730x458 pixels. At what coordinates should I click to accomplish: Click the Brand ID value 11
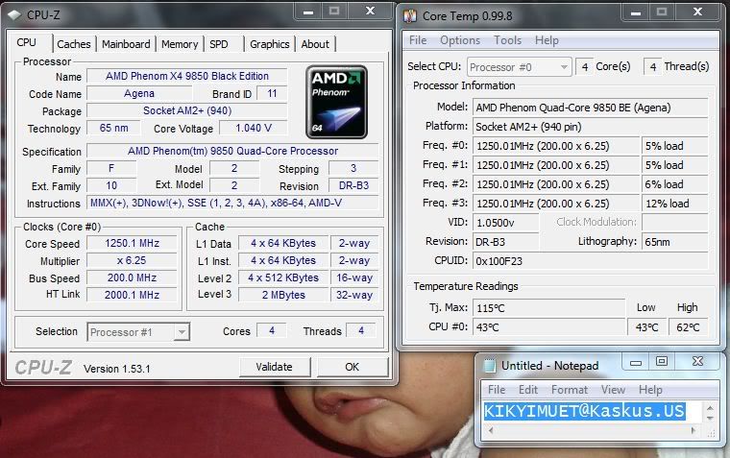point(272,93)
